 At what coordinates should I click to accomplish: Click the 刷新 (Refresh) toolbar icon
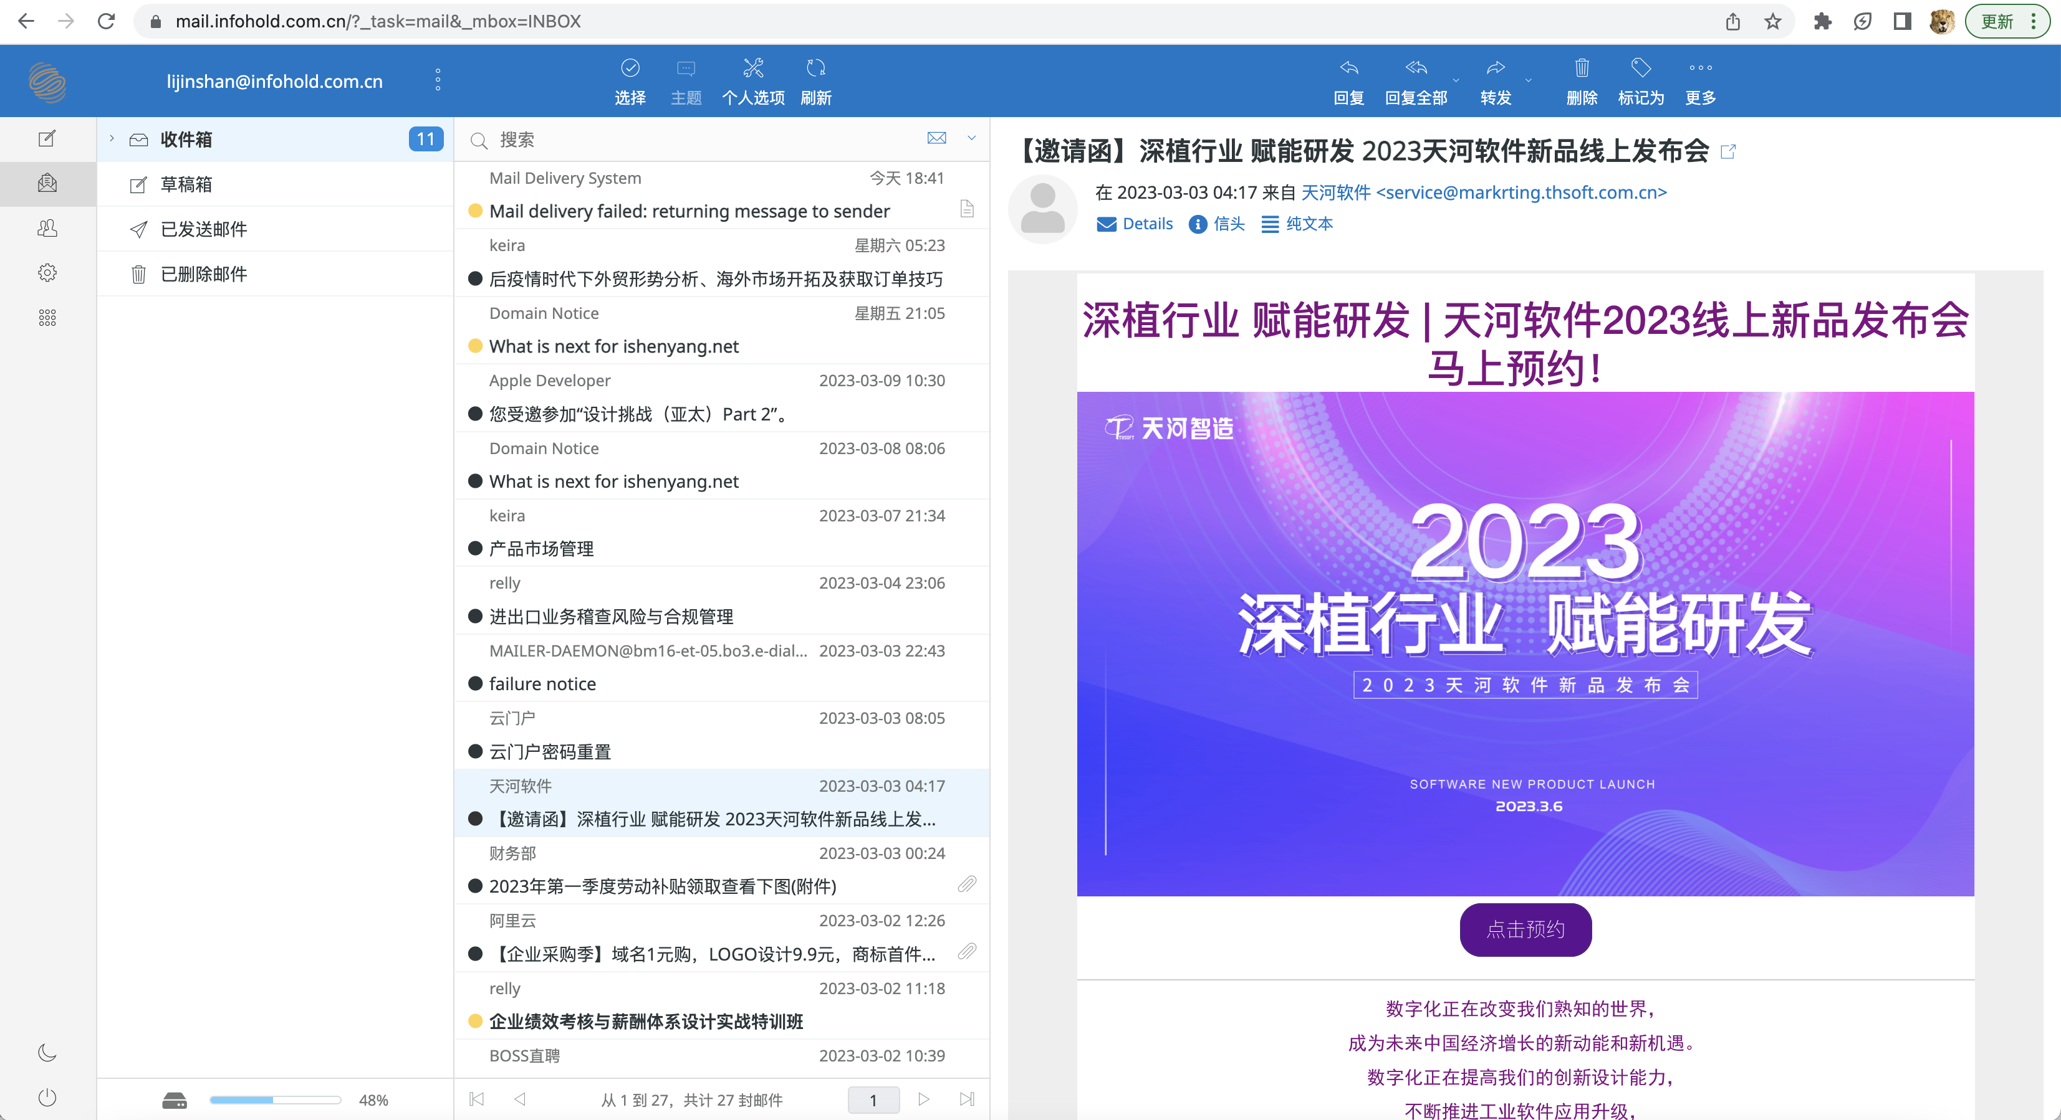pyautogui.click(x=815, y=82)
